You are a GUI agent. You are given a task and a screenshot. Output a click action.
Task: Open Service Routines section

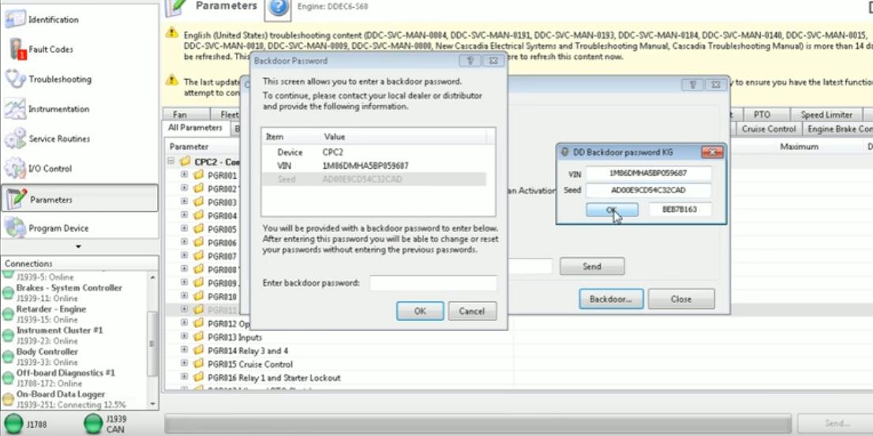(79, 139)
